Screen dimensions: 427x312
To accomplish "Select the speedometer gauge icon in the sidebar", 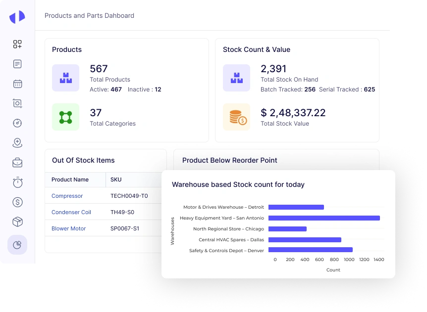I will click(x=17, y=123).
